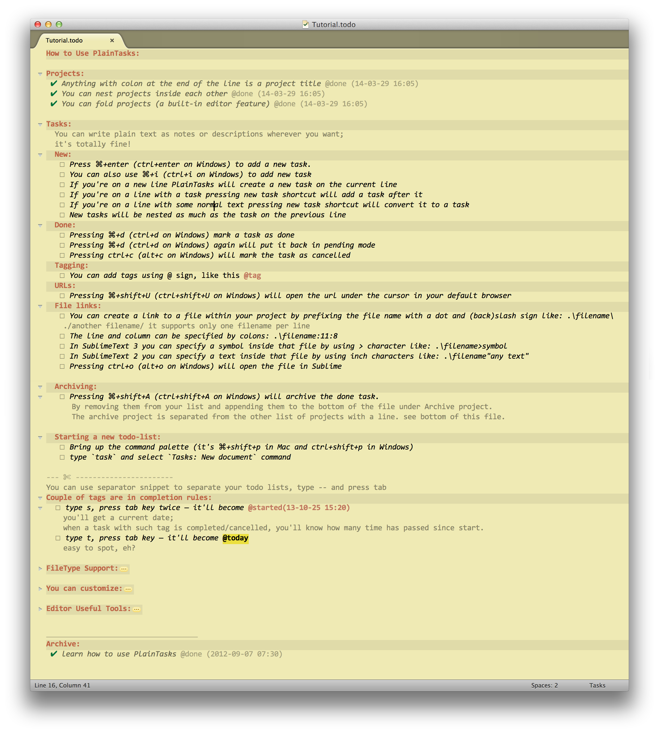Click checkbox for 'mark a task as done'

point(62,235)
